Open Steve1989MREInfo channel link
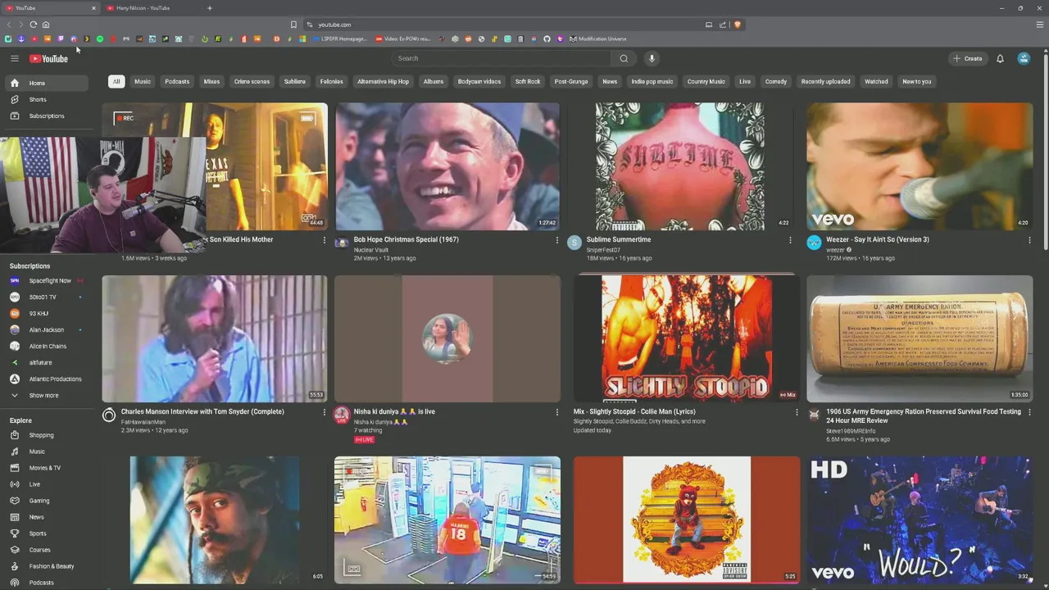The width and height of the screenshot is (1049, 590). click(851, 431)
